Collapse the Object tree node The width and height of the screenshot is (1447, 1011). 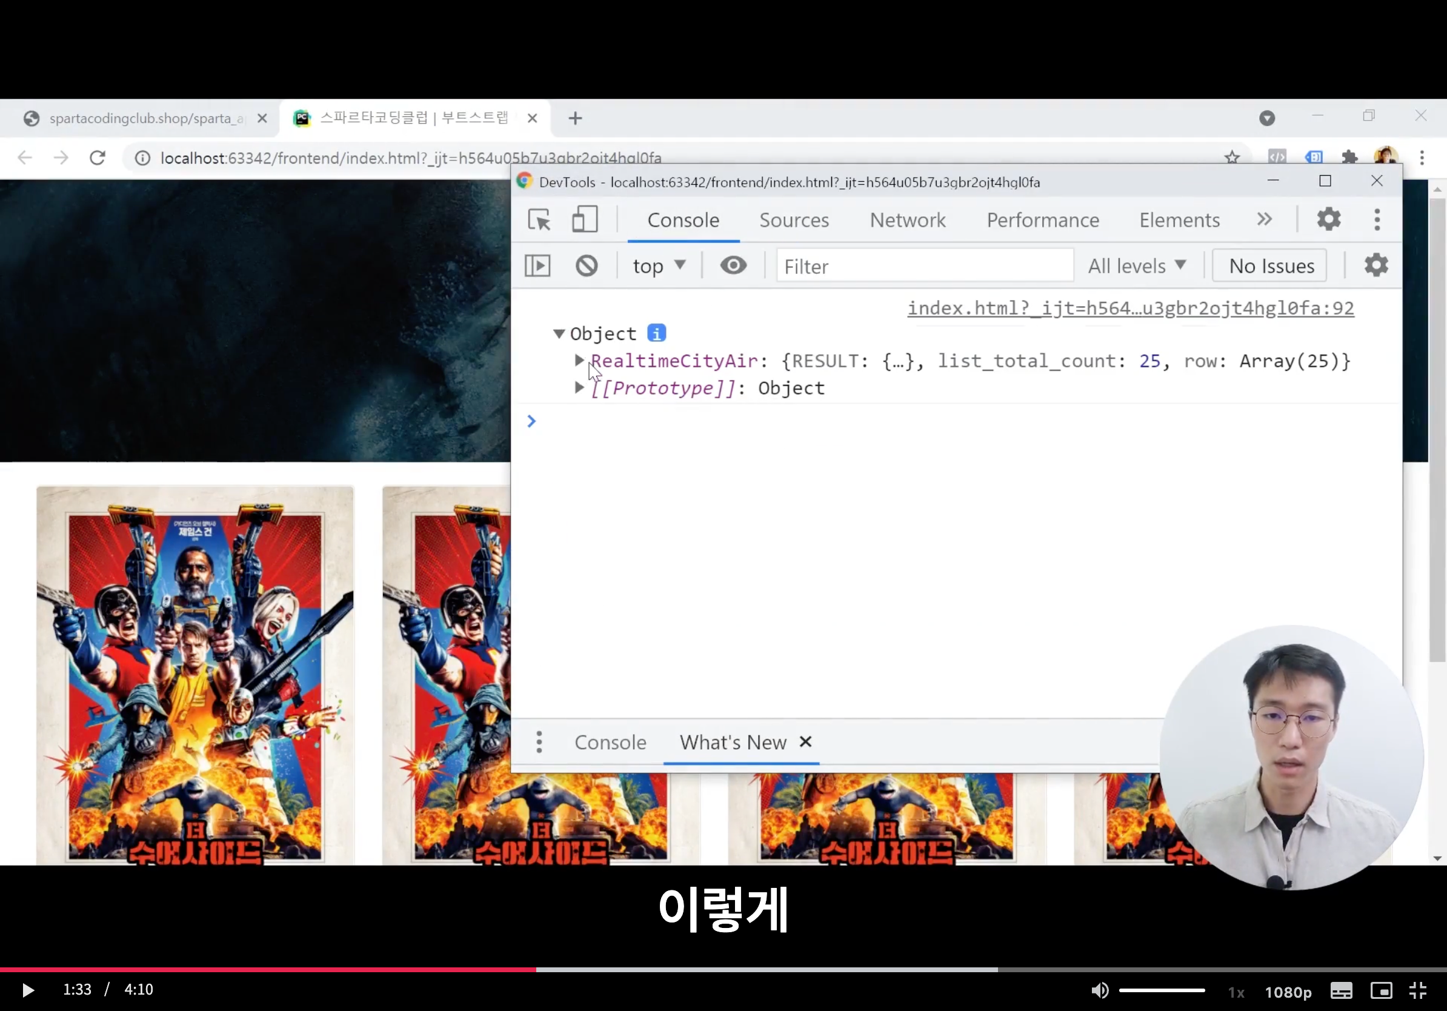(x=559, y=333)
